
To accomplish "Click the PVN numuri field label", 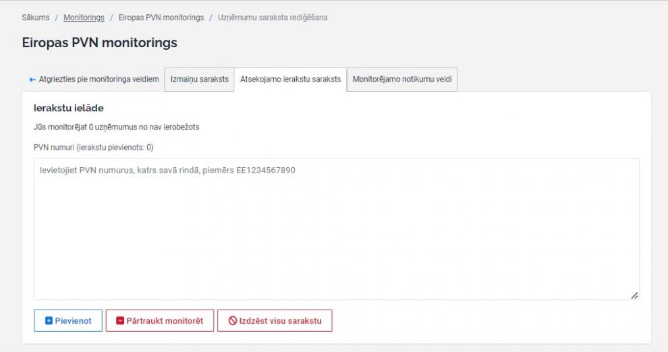I will pyautogui.click(x=93, y=147).
